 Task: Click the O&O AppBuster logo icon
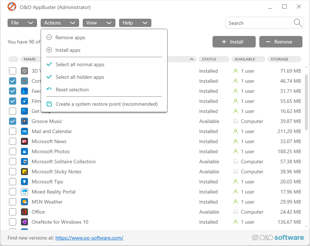click(x=12, y=7)
